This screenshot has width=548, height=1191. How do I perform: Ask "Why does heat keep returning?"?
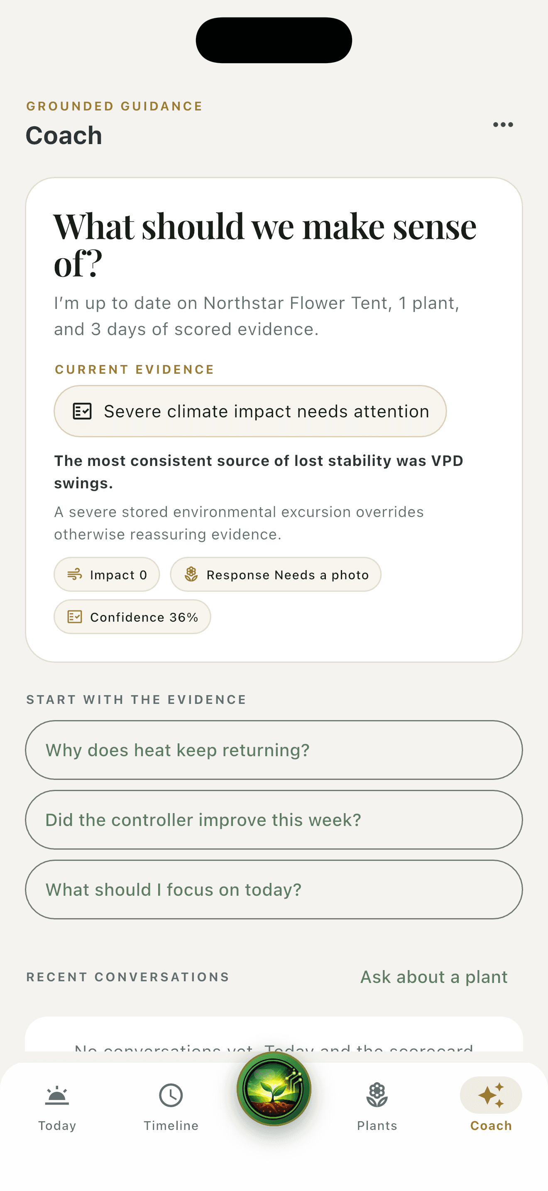coord(274,750)
